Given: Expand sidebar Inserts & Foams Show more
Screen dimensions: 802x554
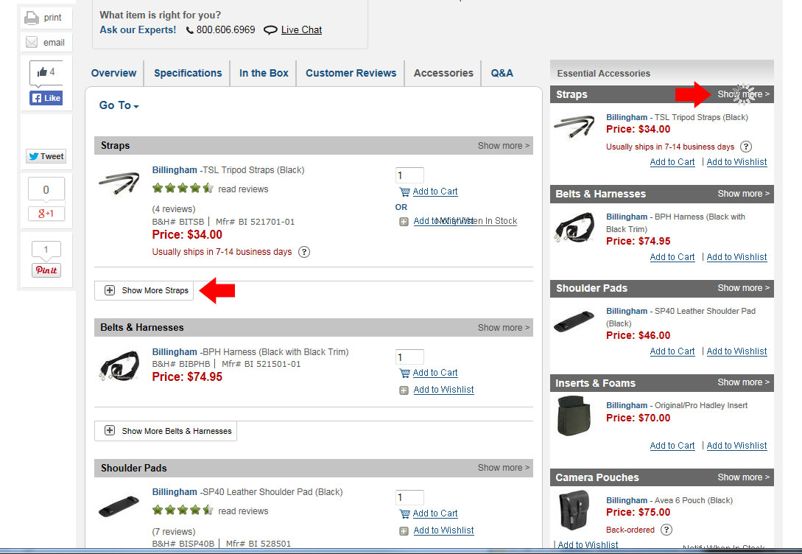Looking at the screenshot, I should (743, 382).
